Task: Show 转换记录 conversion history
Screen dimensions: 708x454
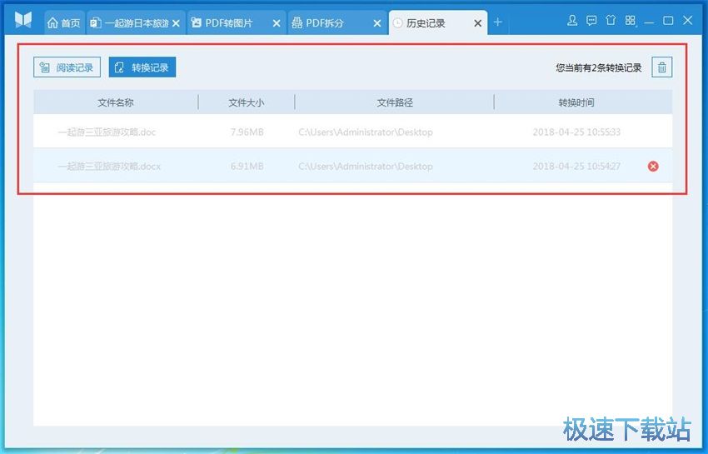Action: [142, 67]
